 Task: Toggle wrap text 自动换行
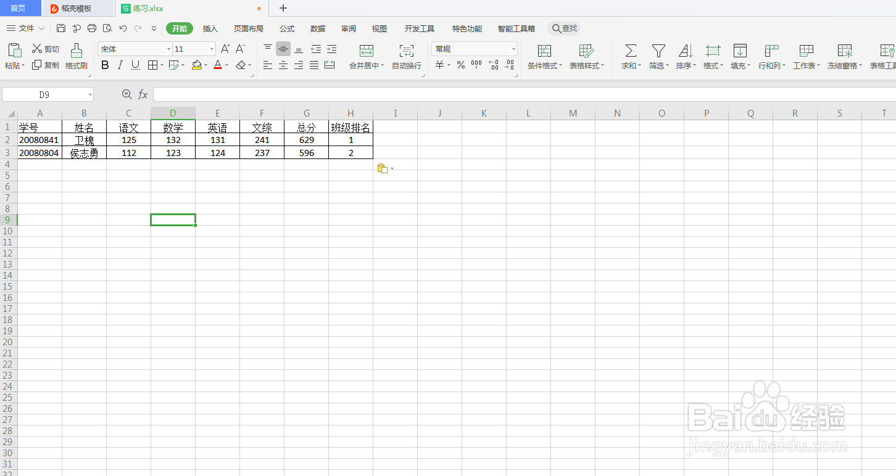click(407, 57)
